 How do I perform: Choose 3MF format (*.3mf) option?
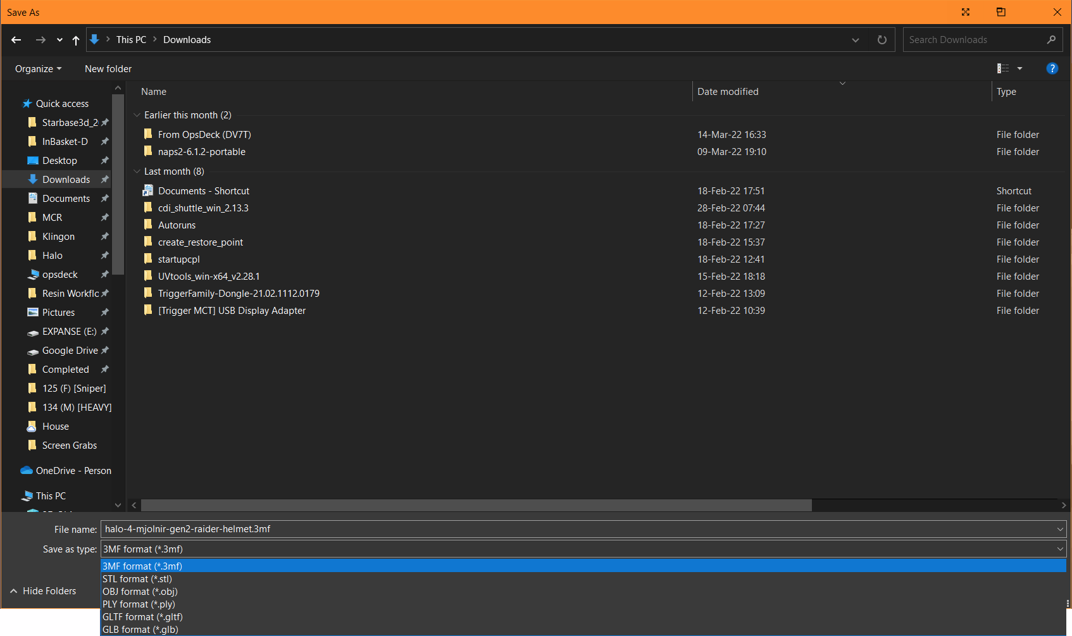click(x=583, y=566)
